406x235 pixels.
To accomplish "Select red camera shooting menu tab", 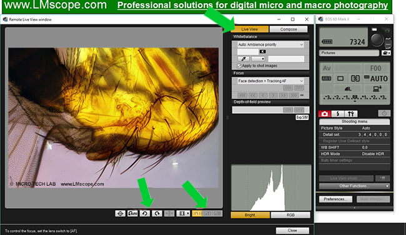I will (x=325, y=114).
